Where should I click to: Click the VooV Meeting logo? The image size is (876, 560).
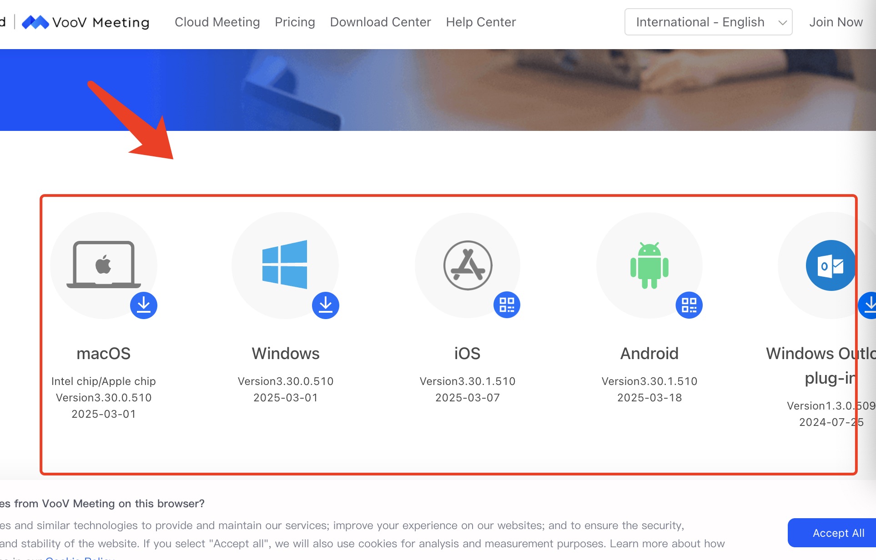[86, 22]
